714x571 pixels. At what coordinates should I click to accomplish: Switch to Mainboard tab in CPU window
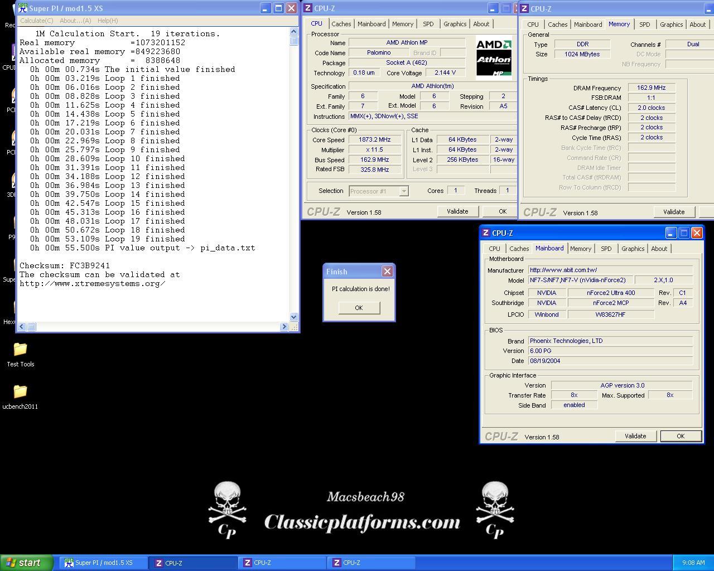coord(372,24)
